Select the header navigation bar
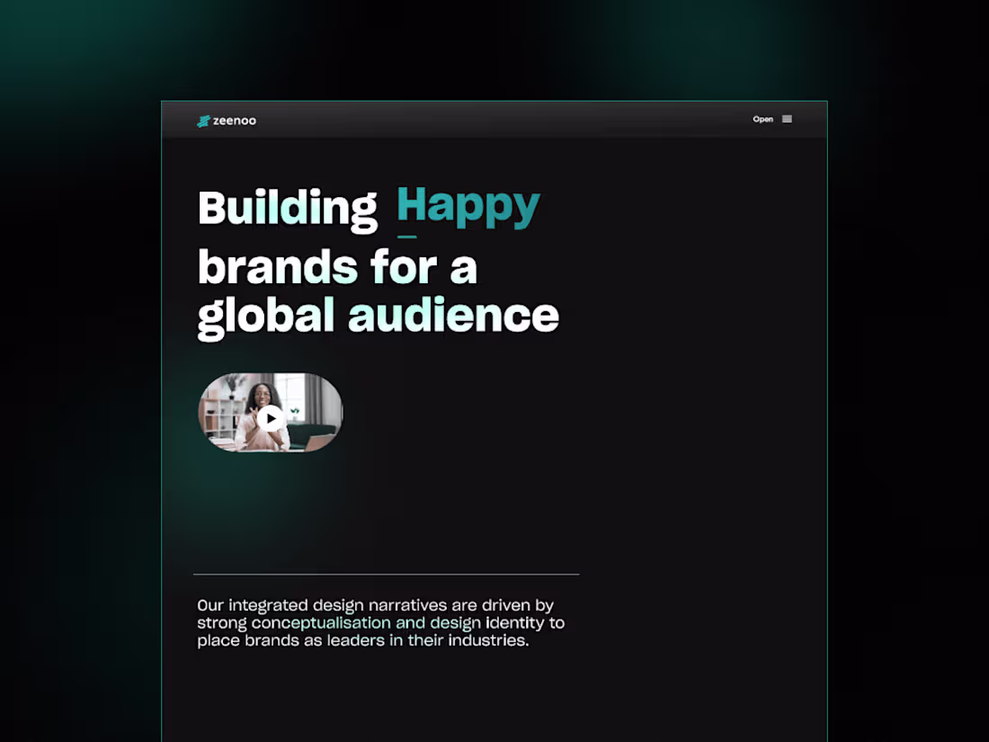 coord(494,119)
